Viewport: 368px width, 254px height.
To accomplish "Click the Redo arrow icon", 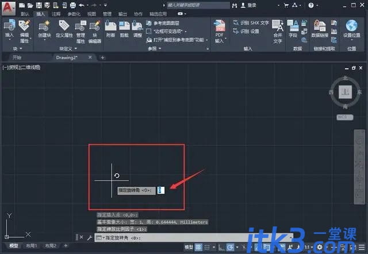I will pos(94,5).
